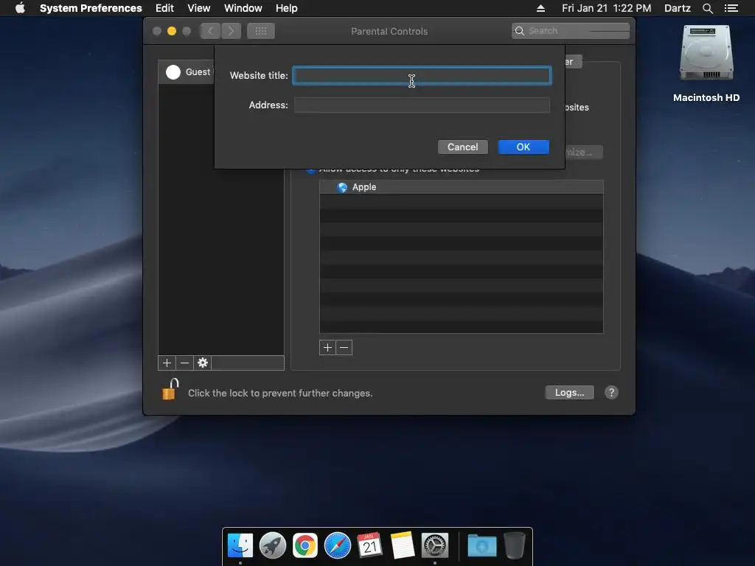This screenshot has height=566, width=755.
Task: Open the sidebar gear action menu
Action: point(203,363)
